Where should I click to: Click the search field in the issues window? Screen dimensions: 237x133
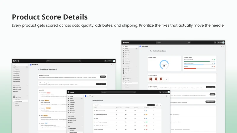coord(63,61)
